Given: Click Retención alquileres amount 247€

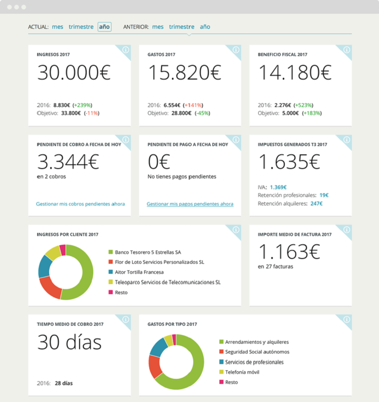Looking at the screenshot, I should [x=316, y=204].
